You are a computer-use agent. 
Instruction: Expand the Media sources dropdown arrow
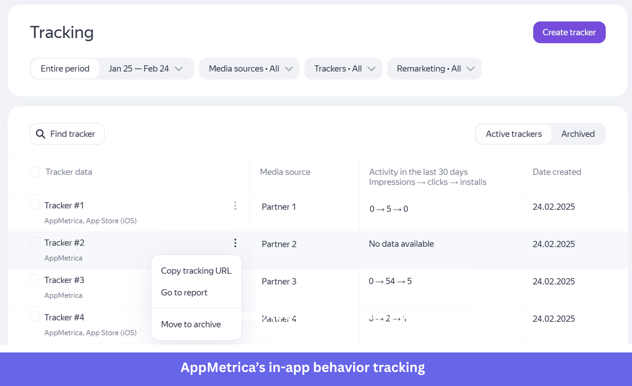coord(289,69)
